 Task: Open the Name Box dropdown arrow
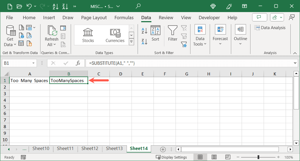pos(34,63)
